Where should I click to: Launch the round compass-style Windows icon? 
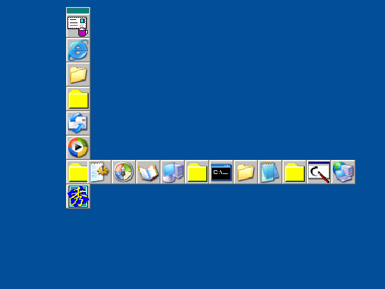point(123,172)
